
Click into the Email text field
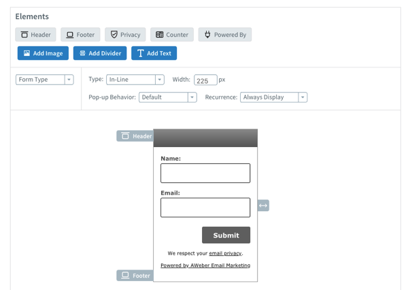point(205,208)
